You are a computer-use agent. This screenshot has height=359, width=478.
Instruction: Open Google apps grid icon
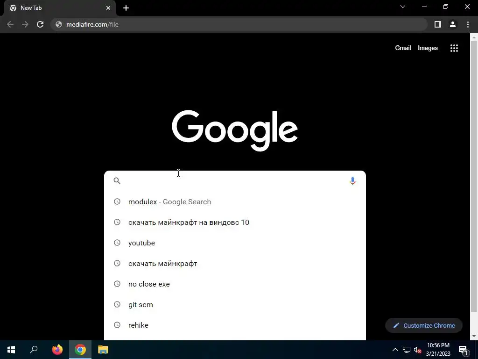tap(454, 48)
